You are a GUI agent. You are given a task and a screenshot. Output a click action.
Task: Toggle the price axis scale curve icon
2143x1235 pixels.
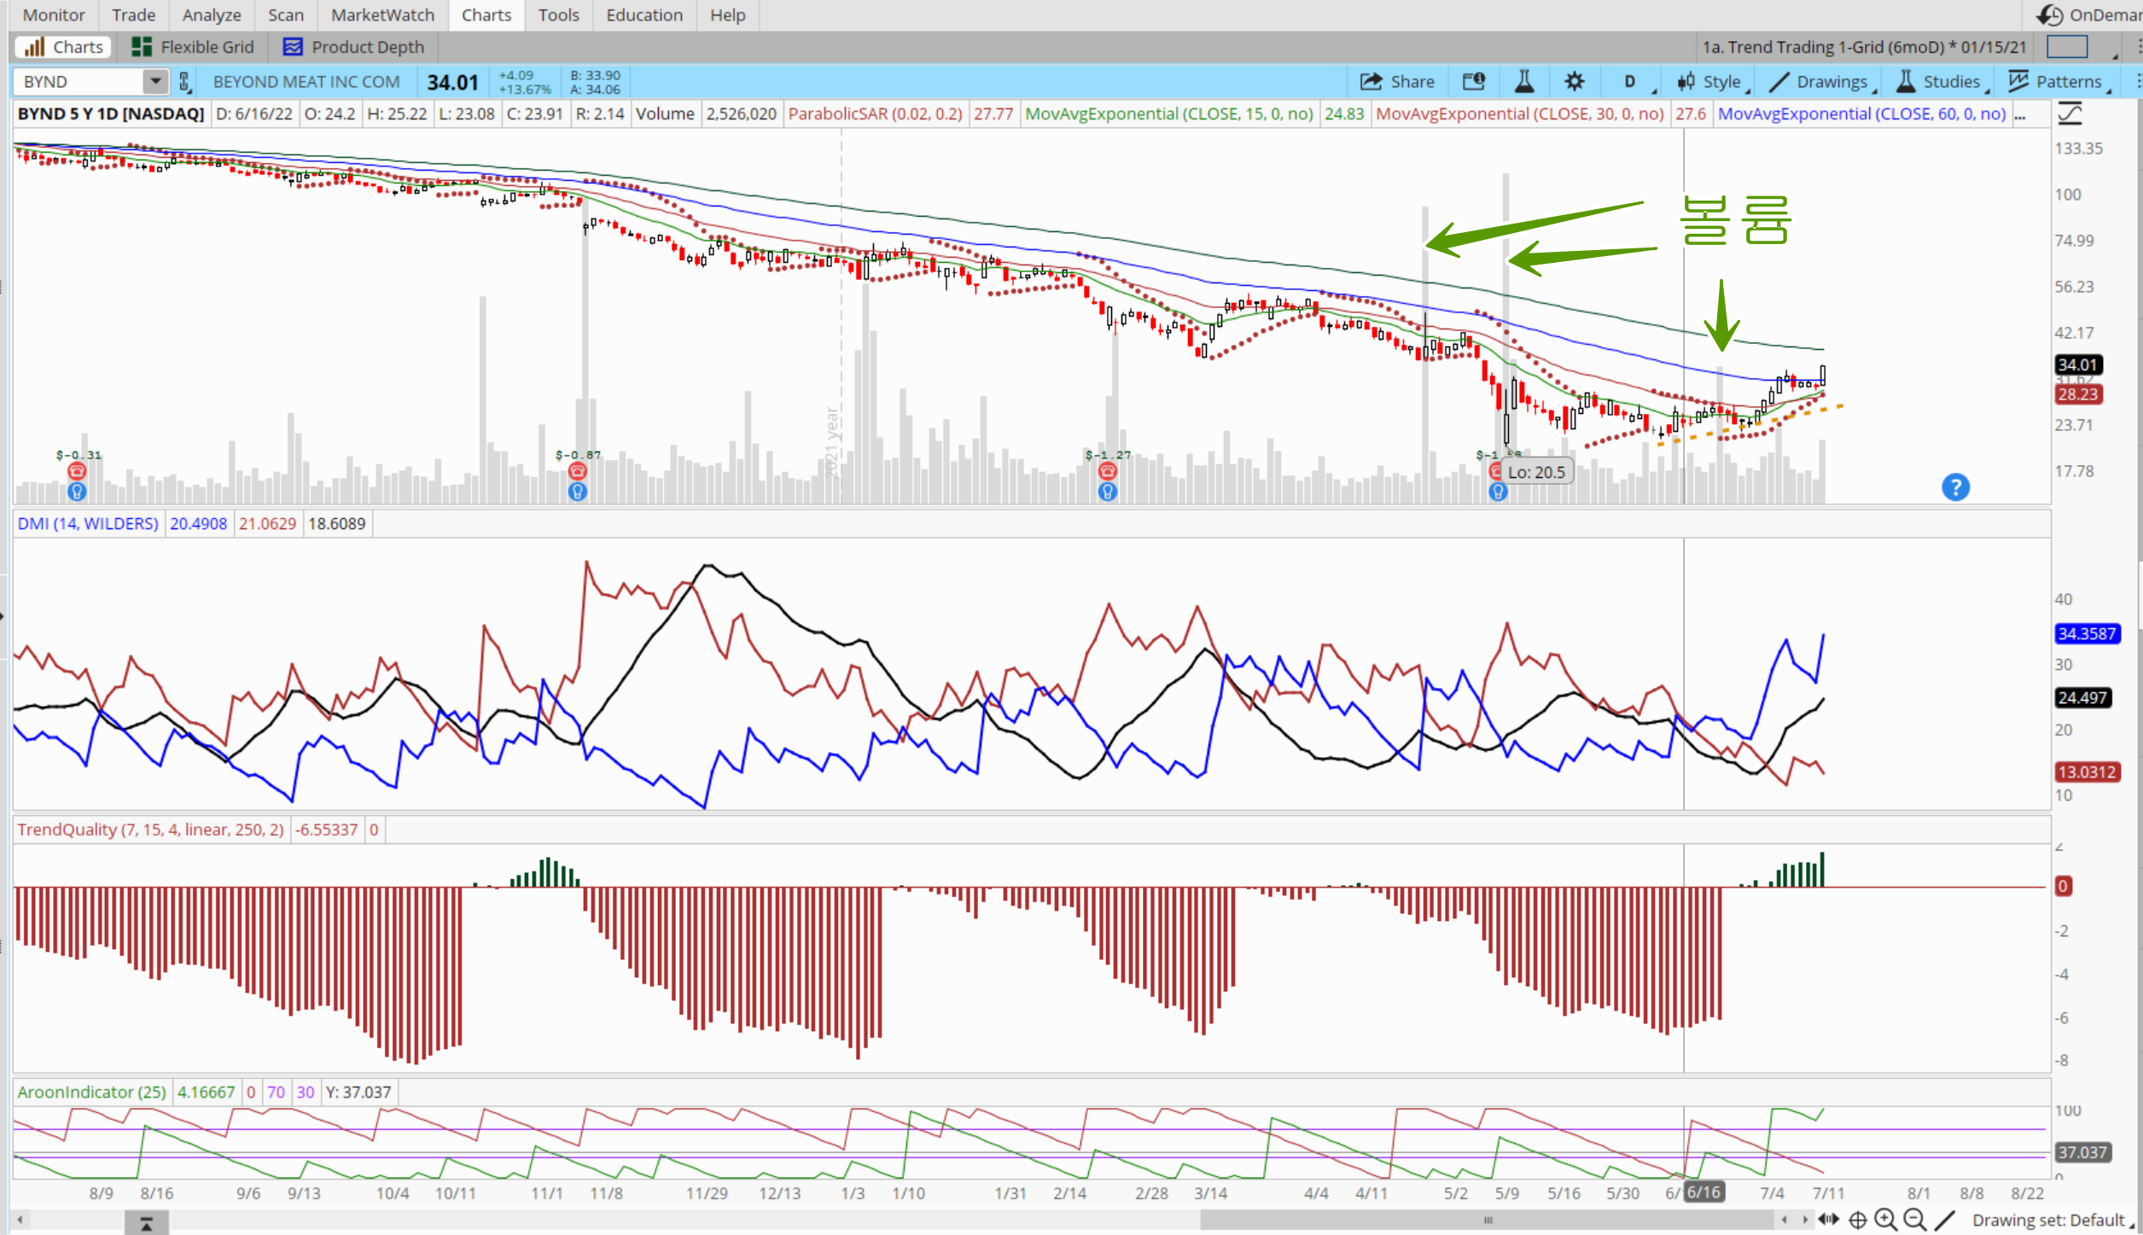(x=2070, y=114)
